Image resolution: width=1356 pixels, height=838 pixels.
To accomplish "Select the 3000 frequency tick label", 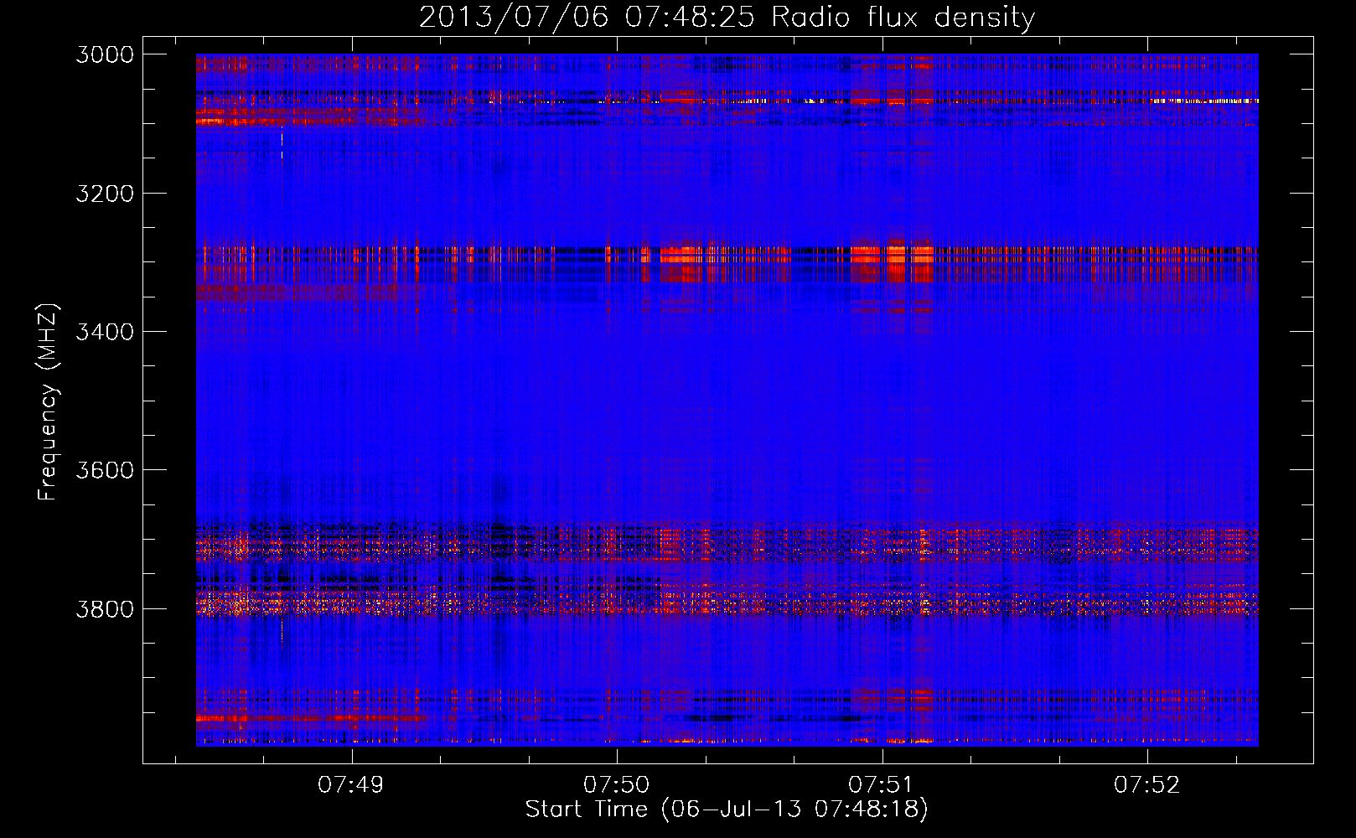I will (105, 54).
